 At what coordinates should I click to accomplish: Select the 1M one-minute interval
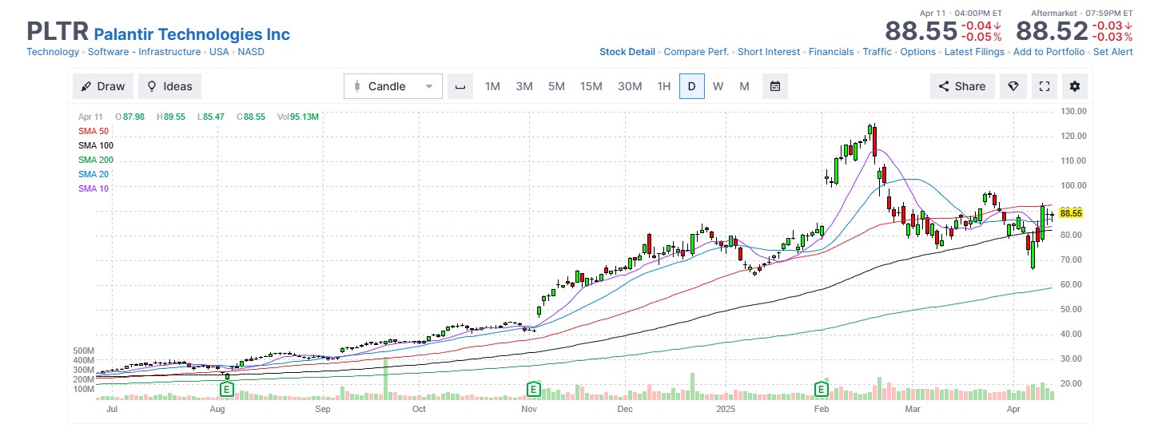click(x=492, y=86)
